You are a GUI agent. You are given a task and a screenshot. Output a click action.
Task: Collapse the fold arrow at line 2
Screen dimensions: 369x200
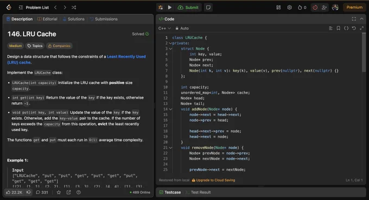tap(170, 43)
